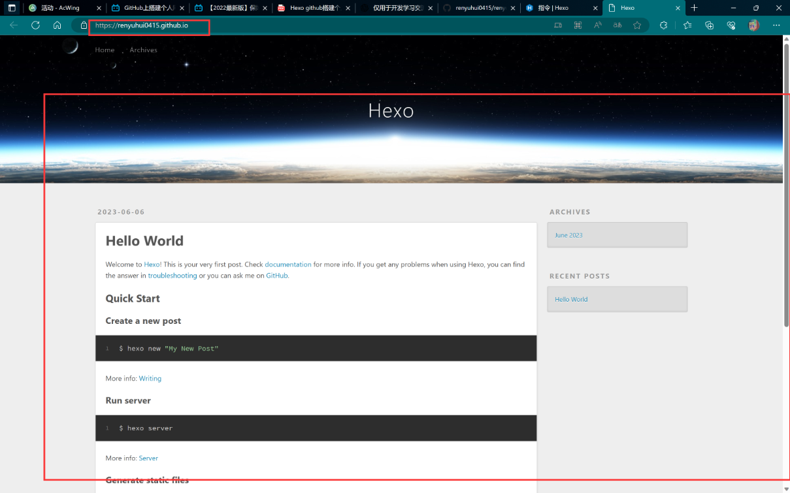Open the Read aloud icon in address bar
Viewport: 790px width, 493px height.
pyautogui.click(x=598, y=25)
